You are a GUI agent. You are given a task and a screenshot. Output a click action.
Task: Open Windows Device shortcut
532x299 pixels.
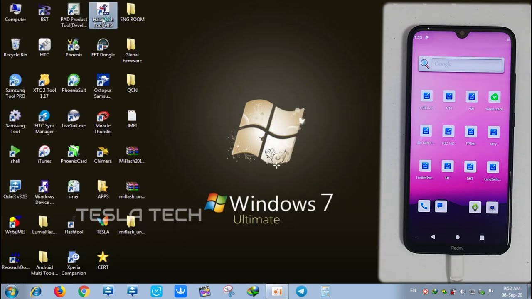tap(44, 193)
